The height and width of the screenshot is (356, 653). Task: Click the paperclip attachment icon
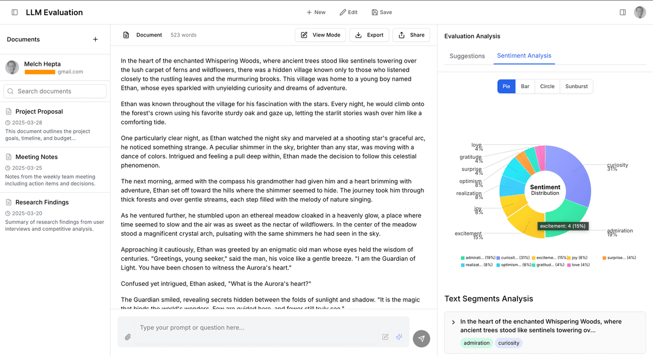click(x=128, y=337)
